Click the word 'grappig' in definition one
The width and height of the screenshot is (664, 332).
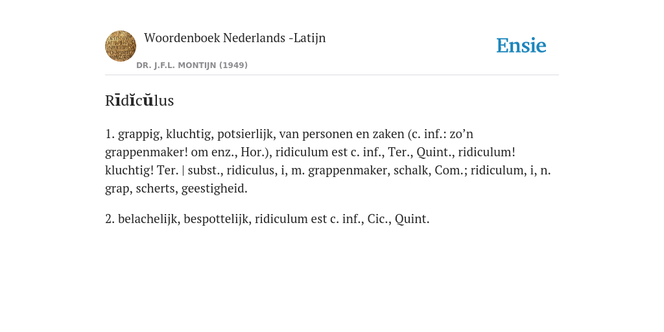tap(140, 134)
